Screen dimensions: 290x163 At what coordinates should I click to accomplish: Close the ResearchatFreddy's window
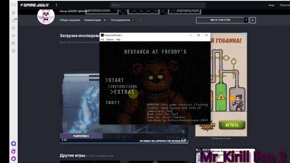pyautogui.click(x=207, y=35)
